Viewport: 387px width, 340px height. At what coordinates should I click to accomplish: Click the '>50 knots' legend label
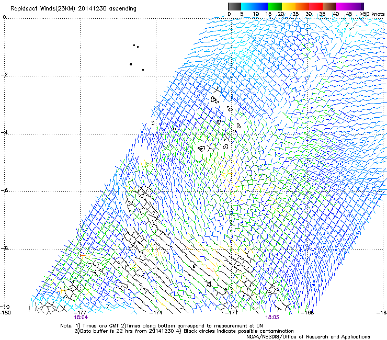click(x=372, y=14)
